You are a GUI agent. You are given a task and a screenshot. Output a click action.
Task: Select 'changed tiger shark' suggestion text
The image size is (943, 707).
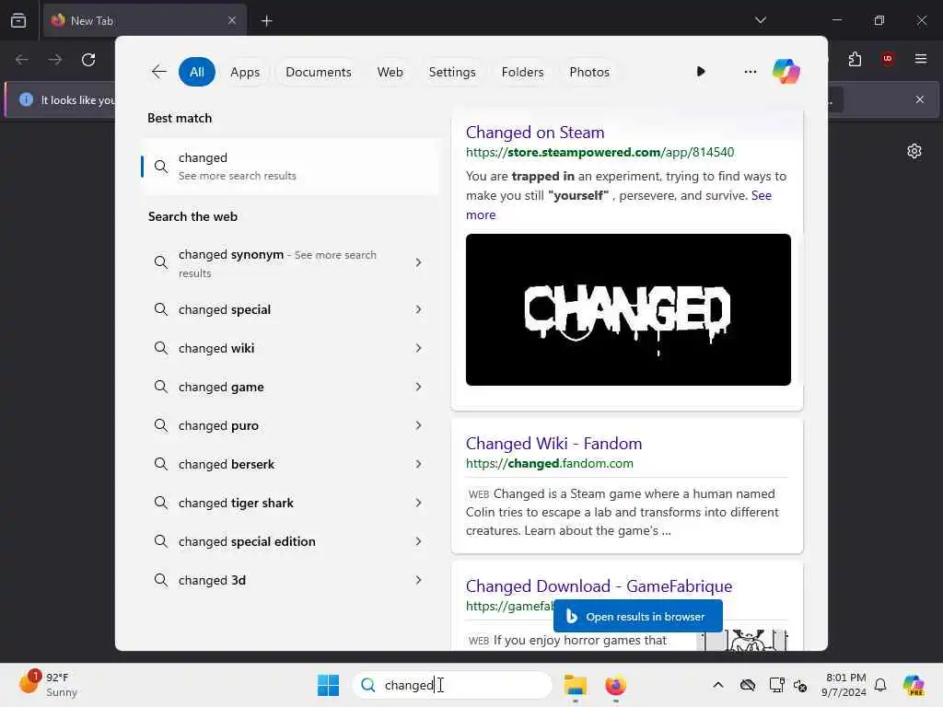tap(236, 504)
